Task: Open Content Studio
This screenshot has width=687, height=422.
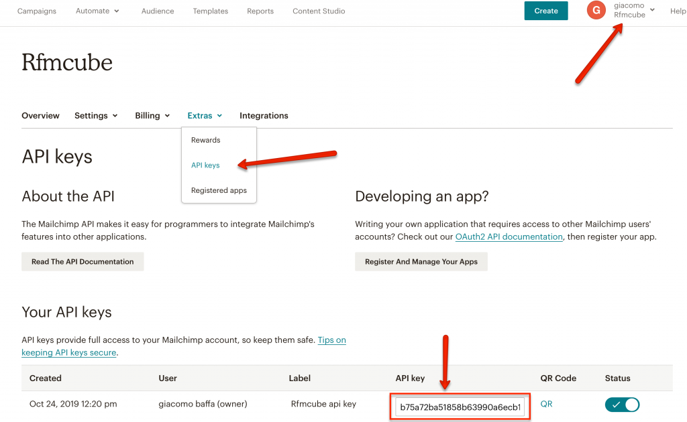Action: click(319, 11)
